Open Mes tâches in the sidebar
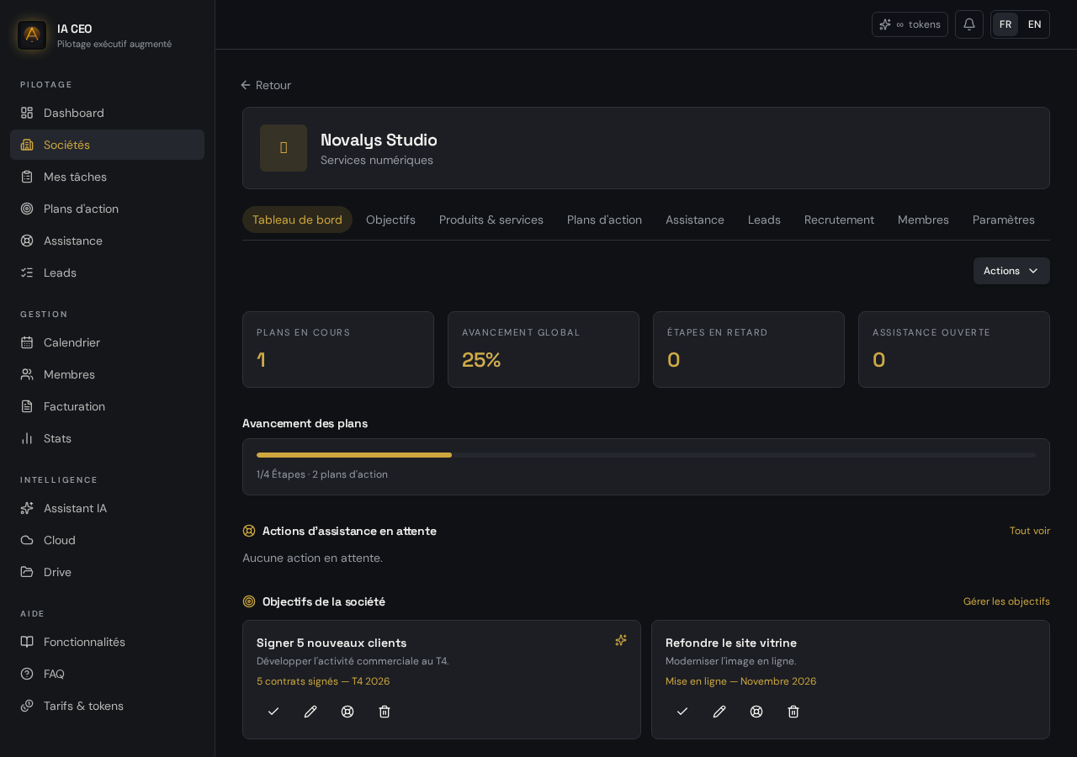This screenshot has height=757, width=1077. (x=107, y=177)
